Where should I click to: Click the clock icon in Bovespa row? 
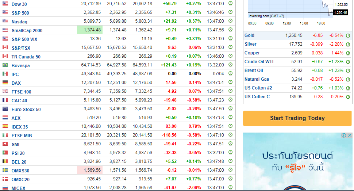(x=230, y=65)
